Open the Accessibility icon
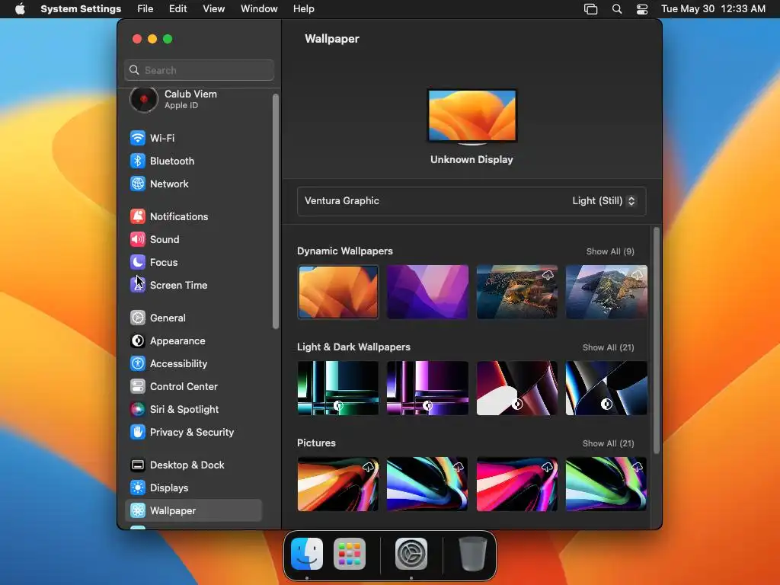The height and width of the screenshot is (585, 780). click(x=138, y=363)
